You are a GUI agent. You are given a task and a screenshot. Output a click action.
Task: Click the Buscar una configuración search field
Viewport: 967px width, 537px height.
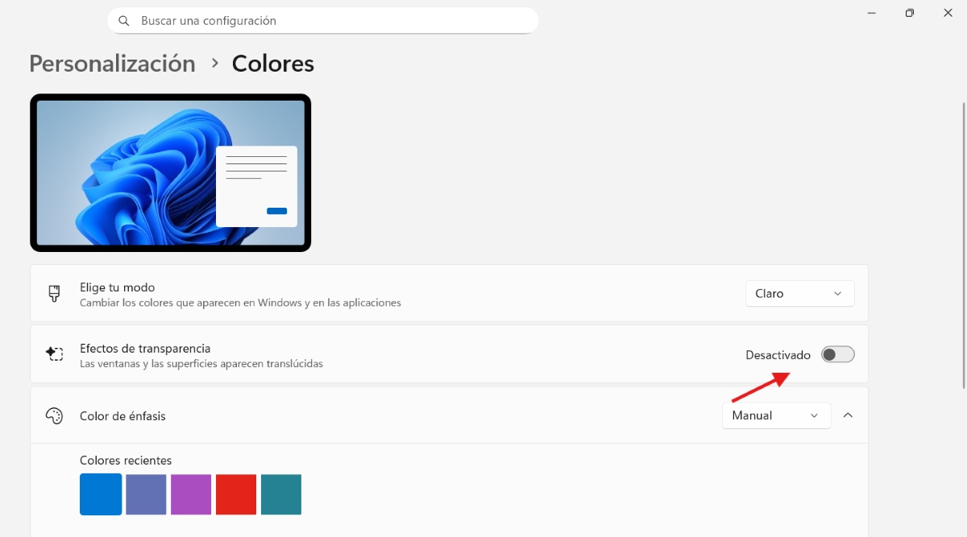[x=322, y=20]
